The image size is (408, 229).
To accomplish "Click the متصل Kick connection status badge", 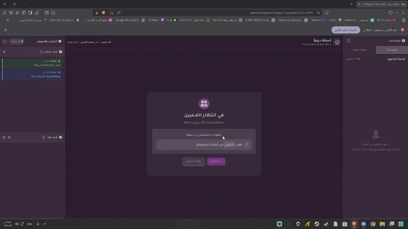I will pyautogui.click(x=17, y=41).
